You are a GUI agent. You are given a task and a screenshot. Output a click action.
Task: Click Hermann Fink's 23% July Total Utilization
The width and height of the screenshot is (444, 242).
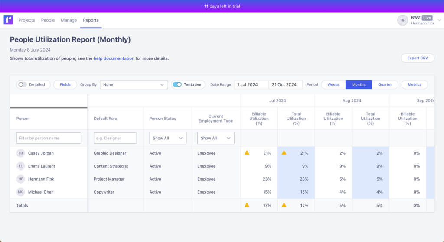(304, 179)
